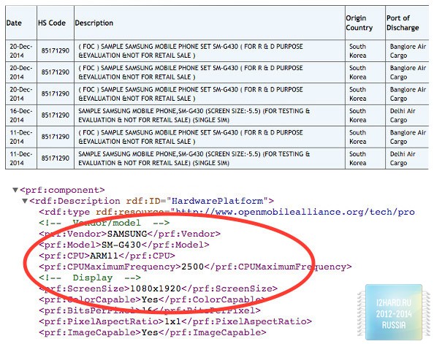Click the Vendor/model comment line
This screenshot has height=344, width=434.
[104, 223]
